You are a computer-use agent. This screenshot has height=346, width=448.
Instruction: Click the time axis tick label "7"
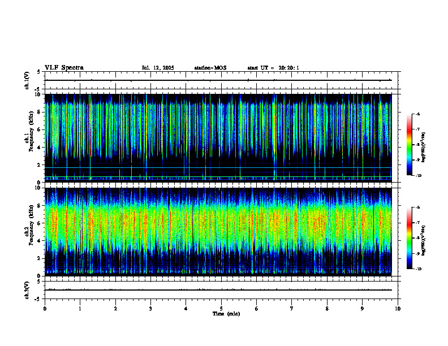point(292,309)
